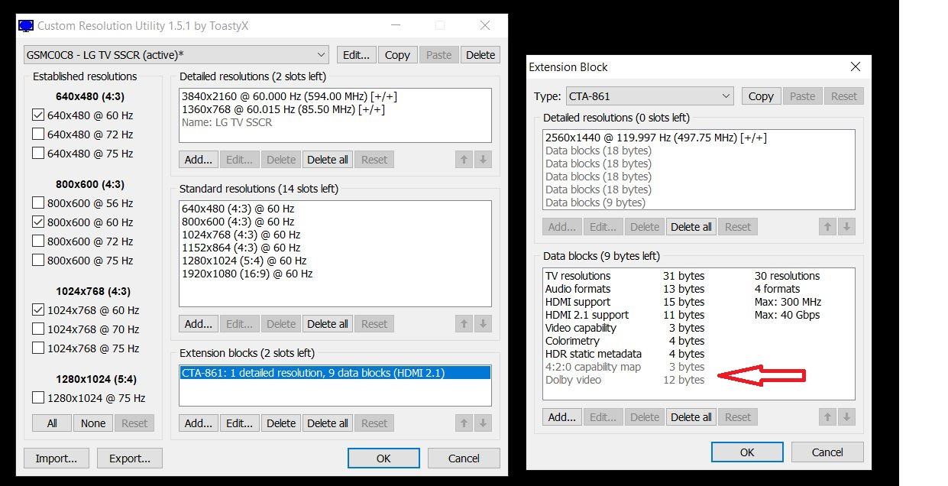
Task: Click the Import... button
Action: [57, 458]
